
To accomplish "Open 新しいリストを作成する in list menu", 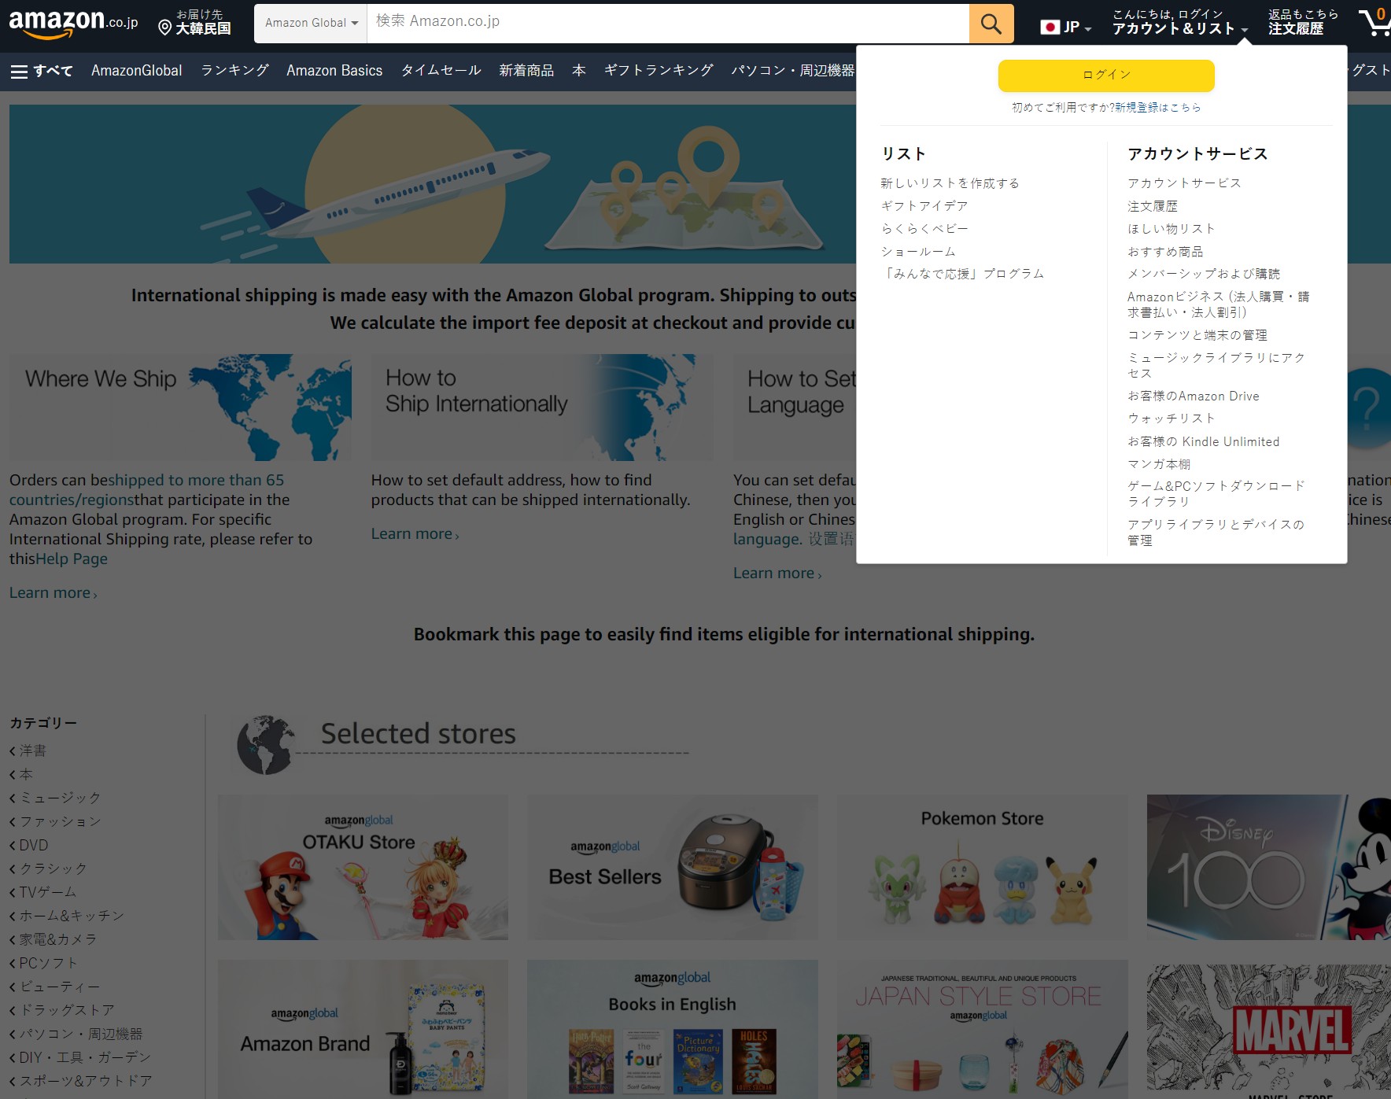I will pos(950,183).
